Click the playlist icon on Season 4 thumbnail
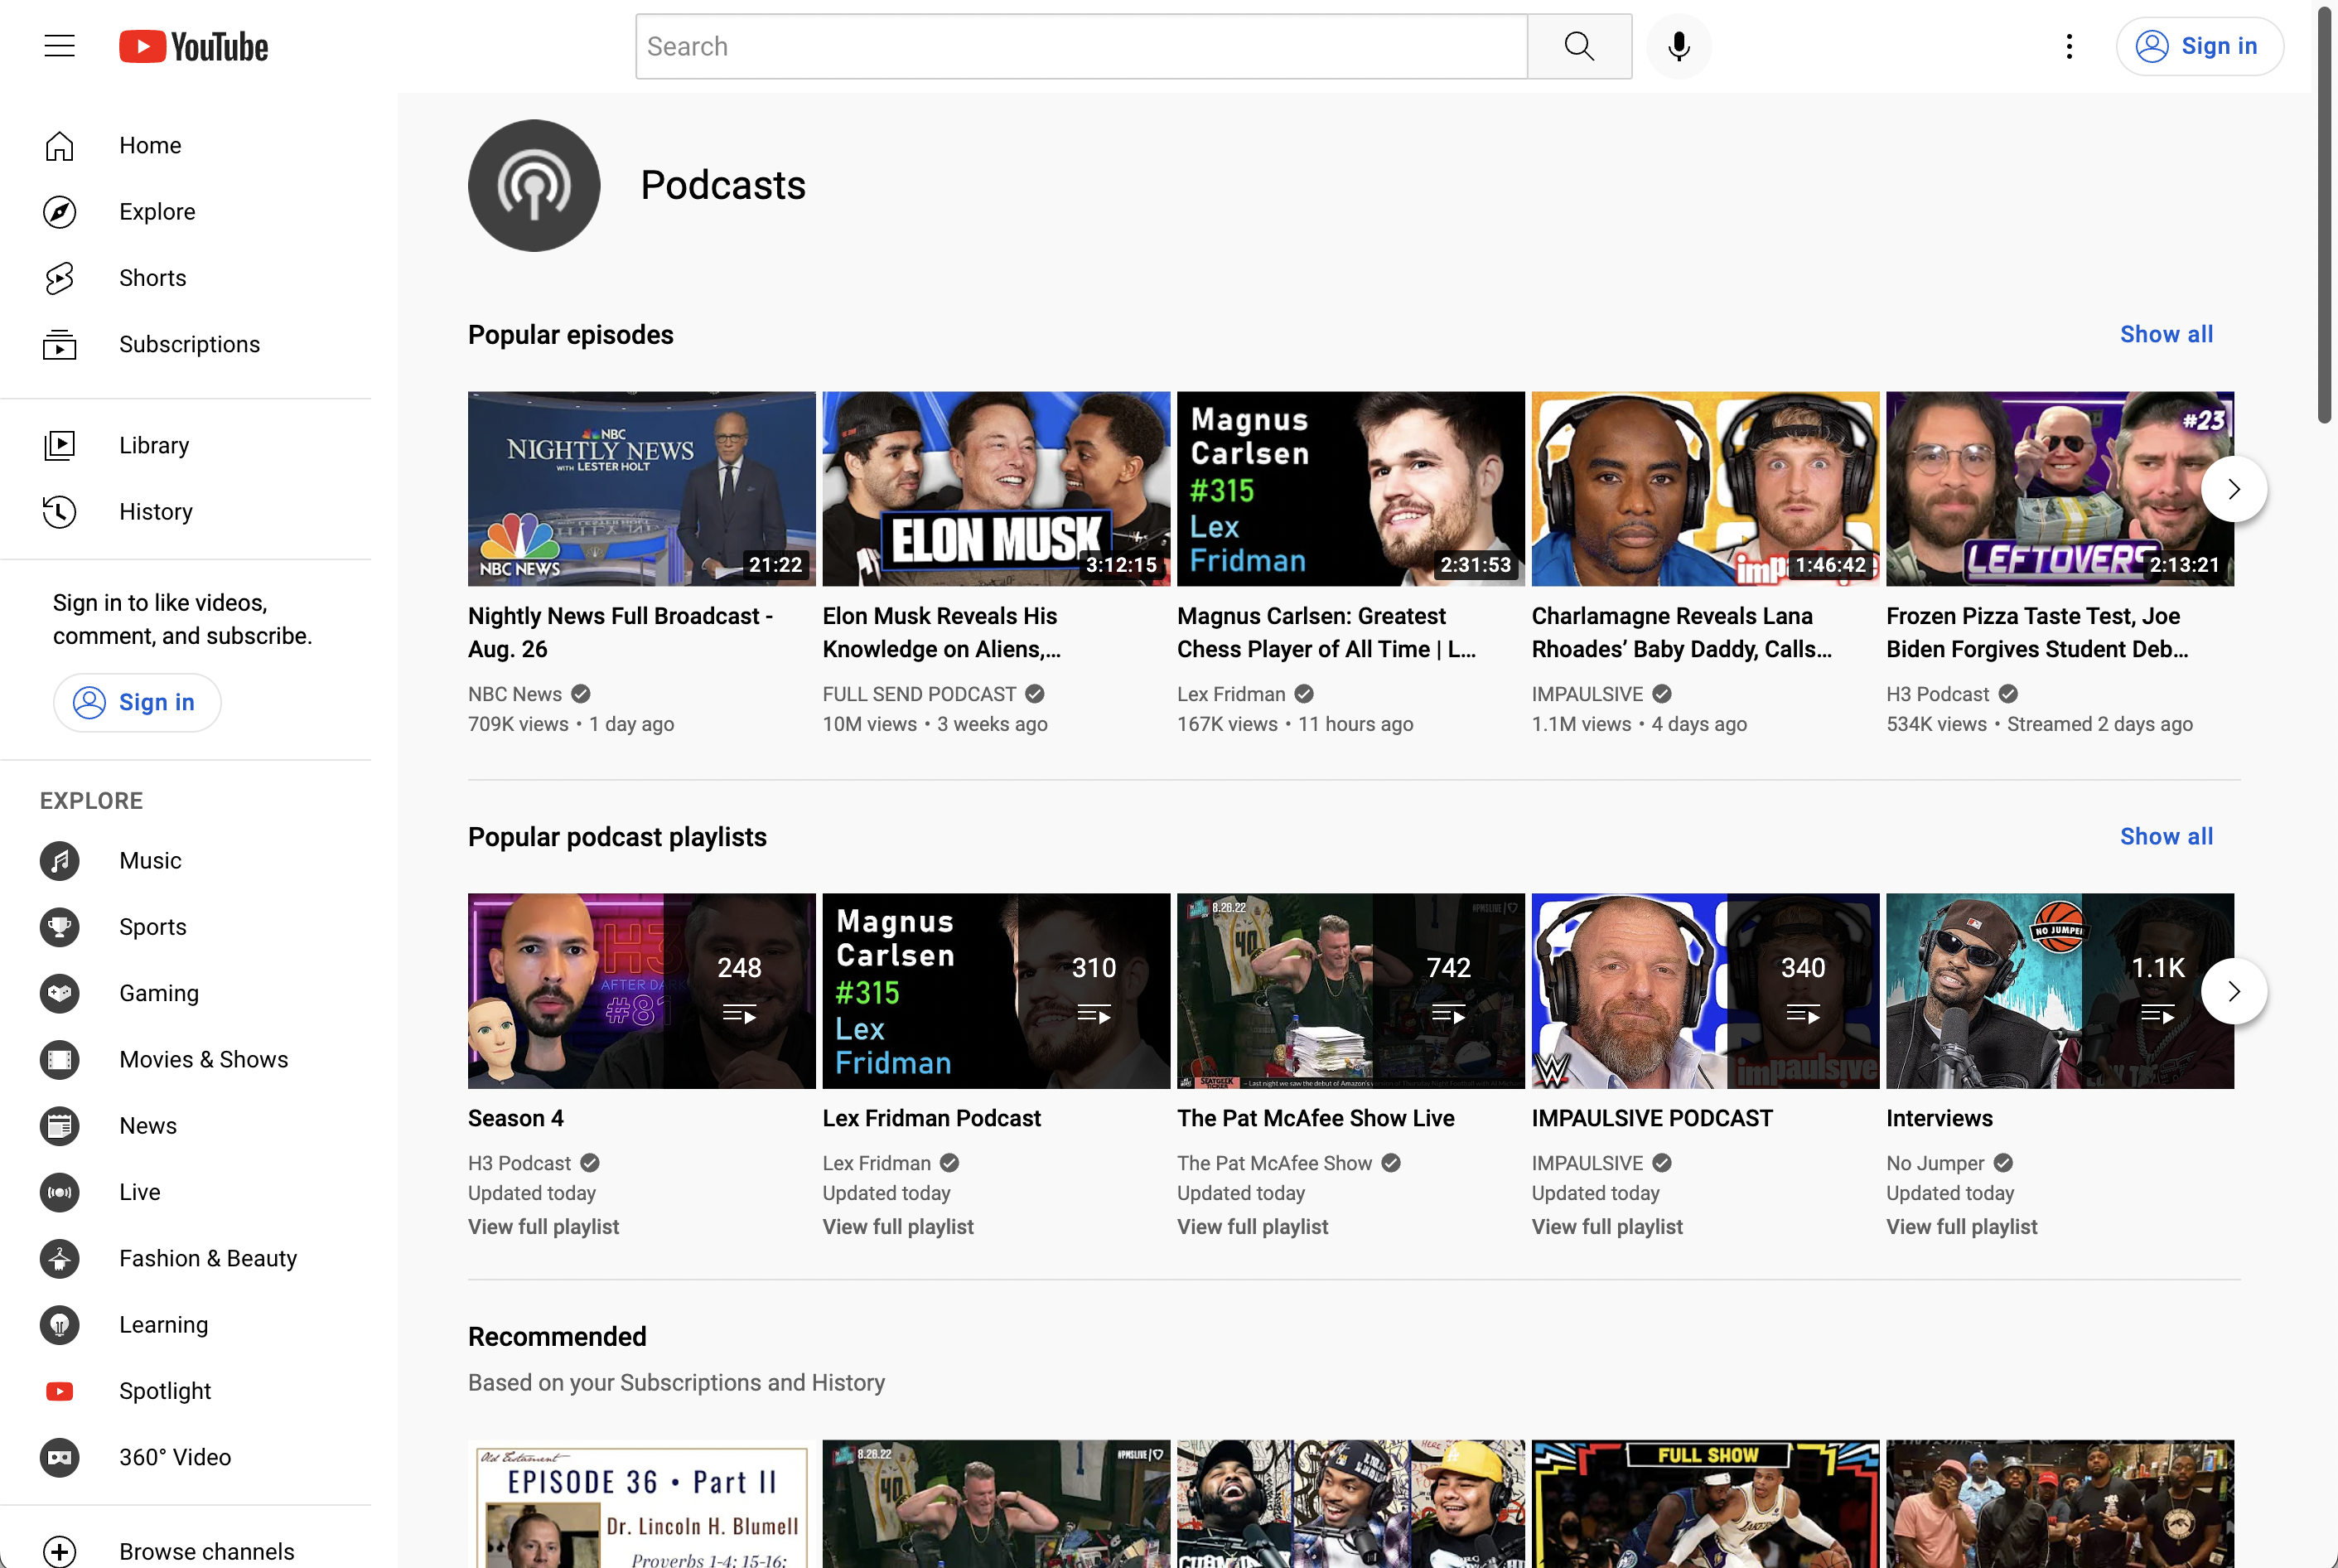 coord(740,1015)
